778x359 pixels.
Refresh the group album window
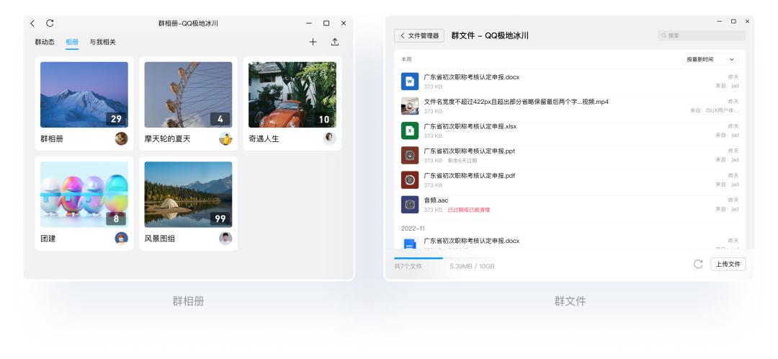(50, 24)
